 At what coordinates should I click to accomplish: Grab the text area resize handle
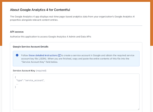tap(139, 109)
